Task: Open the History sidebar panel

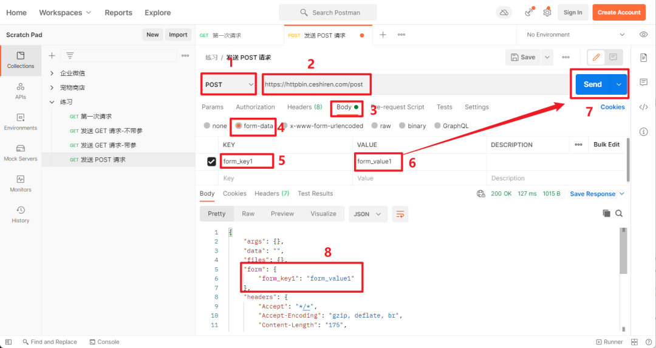Action: tap(21, 214)
